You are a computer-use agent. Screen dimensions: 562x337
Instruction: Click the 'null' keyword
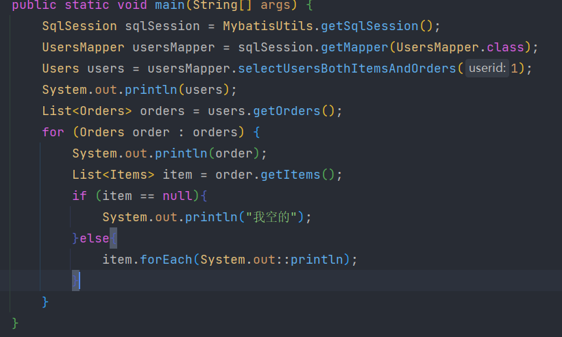(x=178, y=196)
